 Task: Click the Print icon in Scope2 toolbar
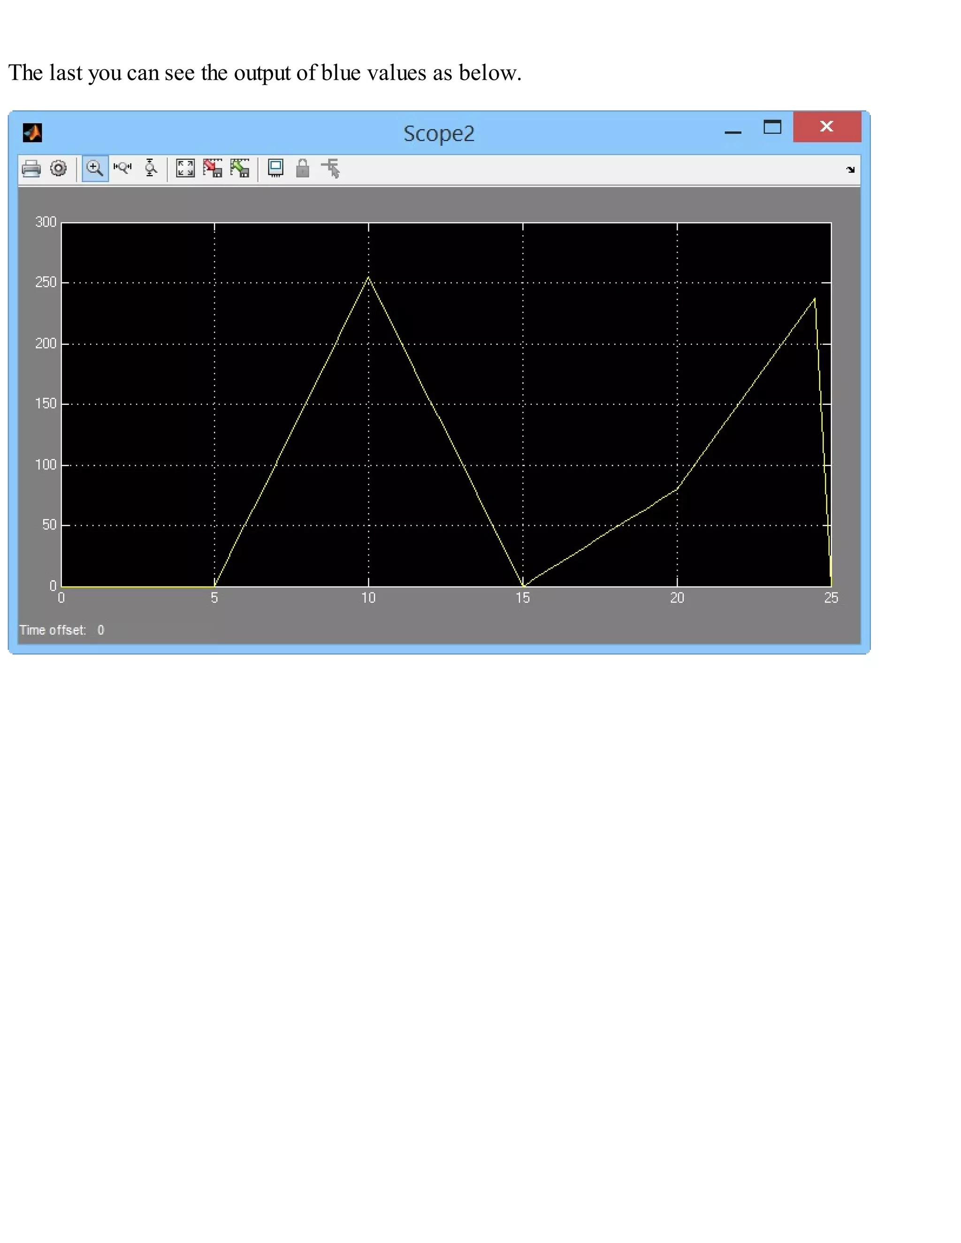(31, 169)
